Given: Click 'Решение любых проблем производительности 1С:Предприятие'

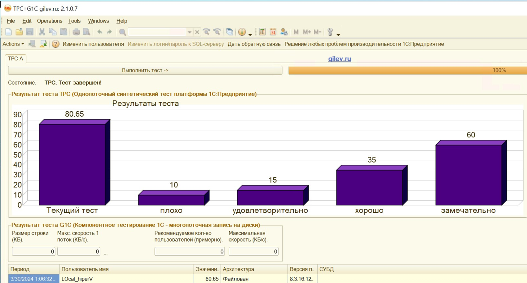Looking at the screenshot, I should coord(364,44).
